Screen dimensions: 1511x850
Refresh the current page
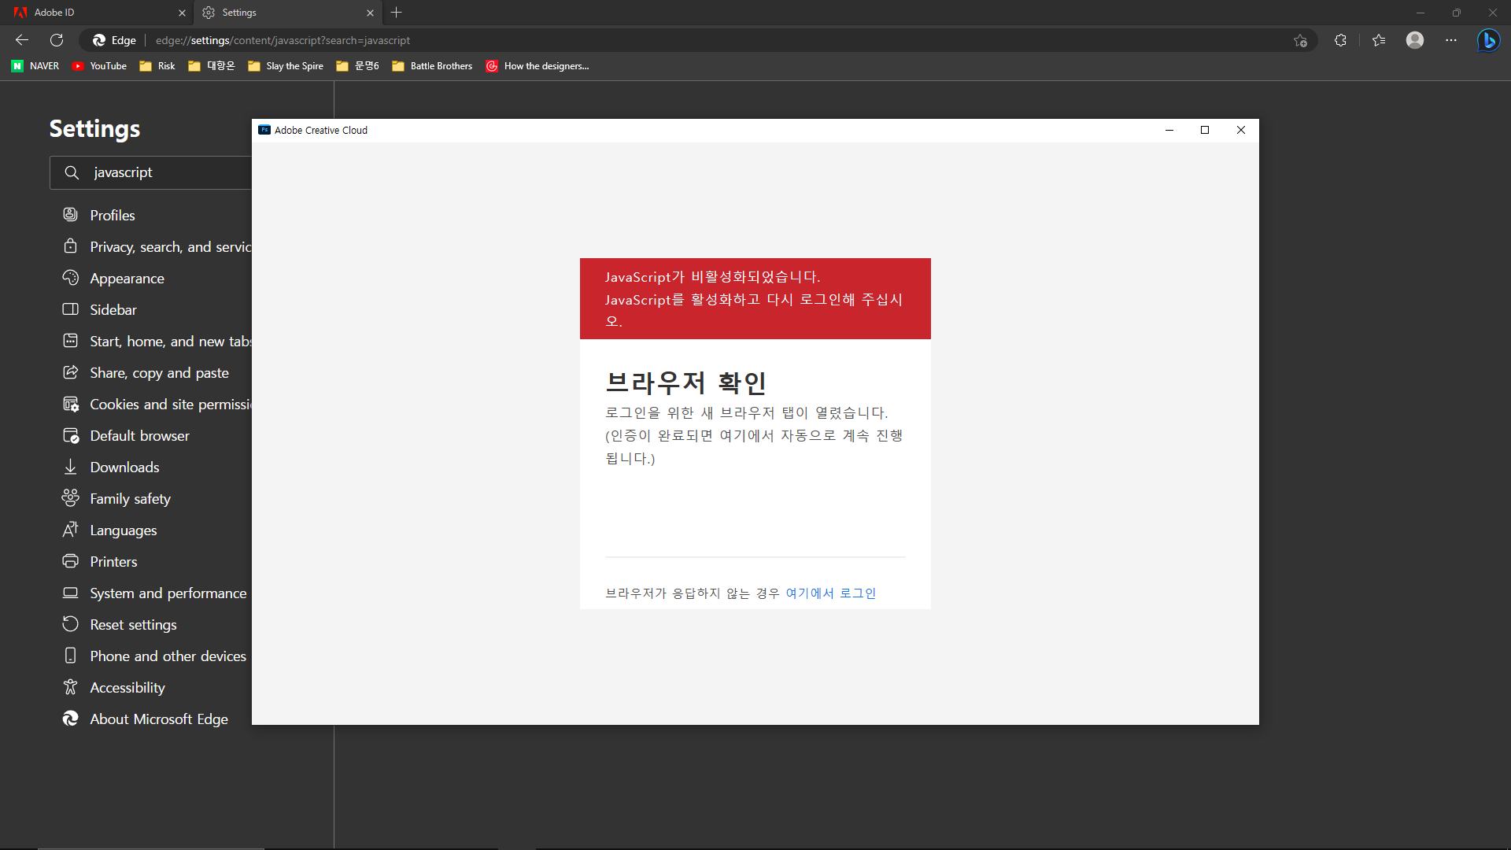(56, 40)
